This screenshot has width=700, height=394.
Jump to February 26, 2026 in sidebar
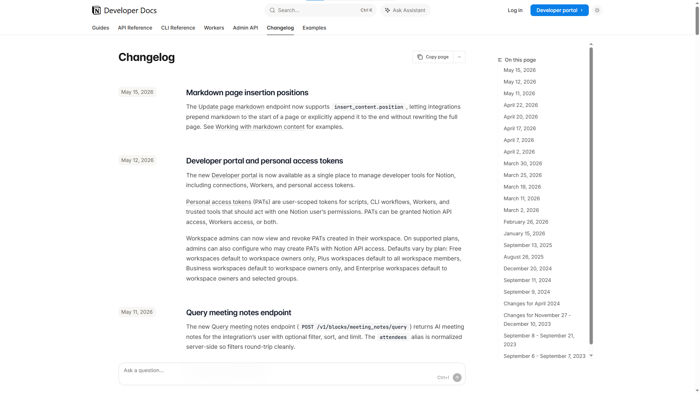point(526,222)
